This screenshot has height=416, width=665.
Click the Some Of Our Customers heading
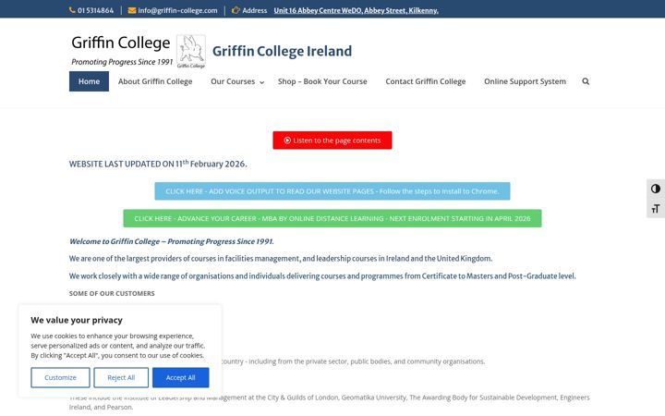click(112, 293)
